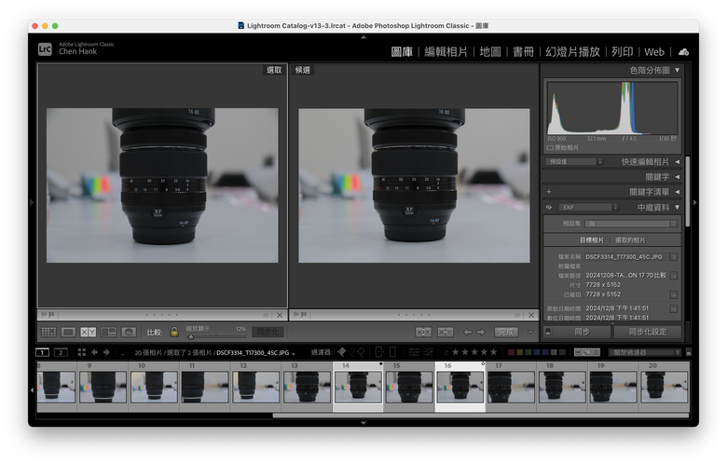Switch to Survey view icon
Image resolution: width=727 pixels, height=464 pixels.
tap(108, 332)
